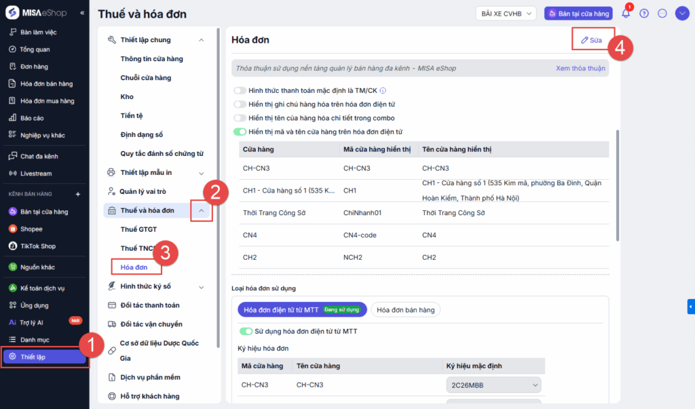
Task: Open Danh mục in sidebar
Action: click(x=35, y=339)
